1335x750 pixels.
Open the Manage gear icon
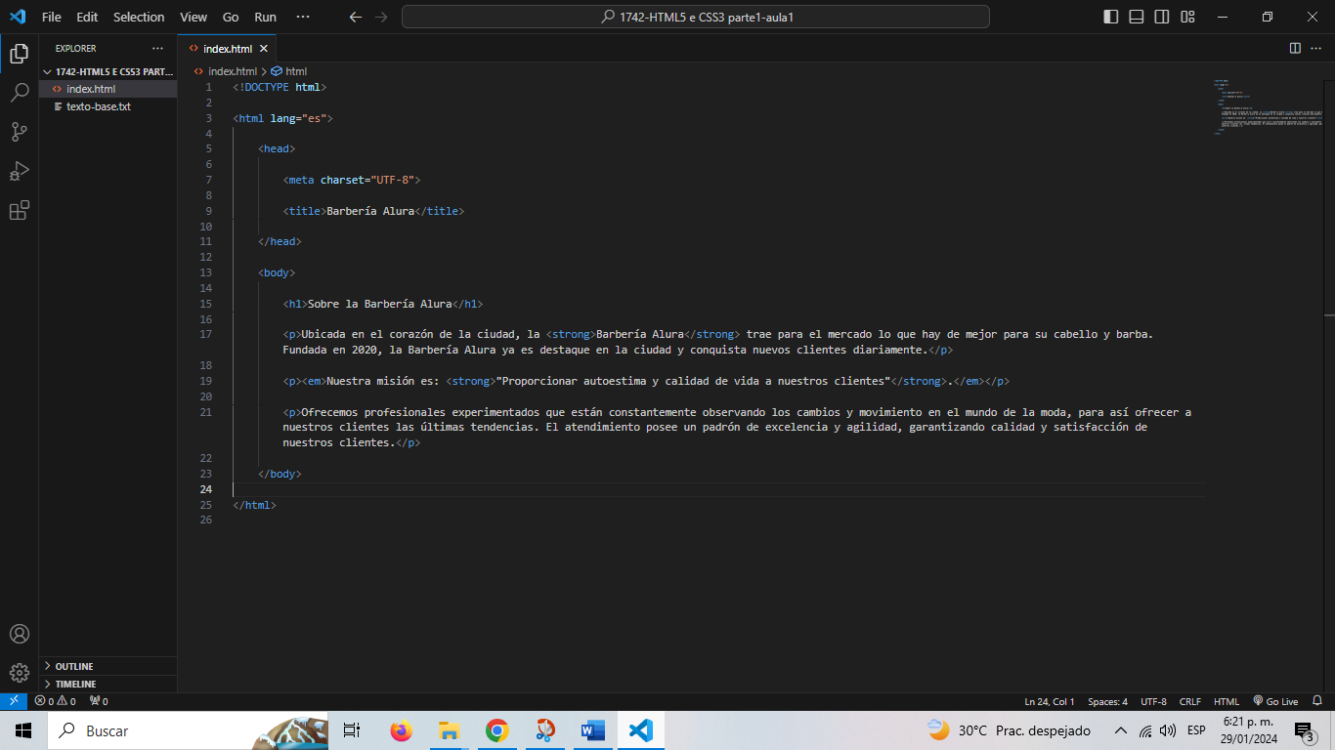coord(19,673)
